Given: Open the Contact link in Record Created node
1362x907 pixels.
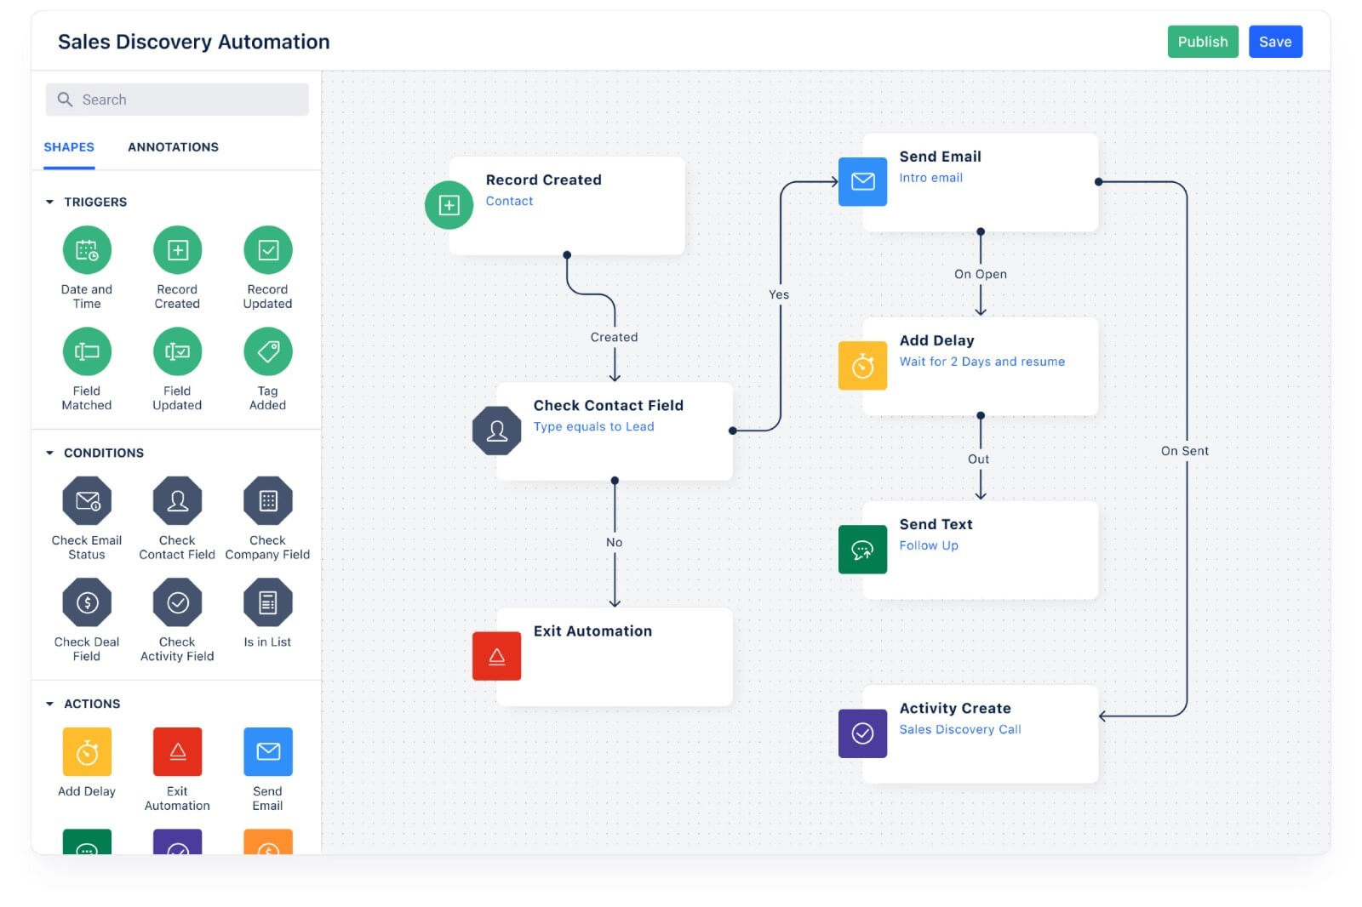Looking at the screenshot, I should click(x=509, y=201).
